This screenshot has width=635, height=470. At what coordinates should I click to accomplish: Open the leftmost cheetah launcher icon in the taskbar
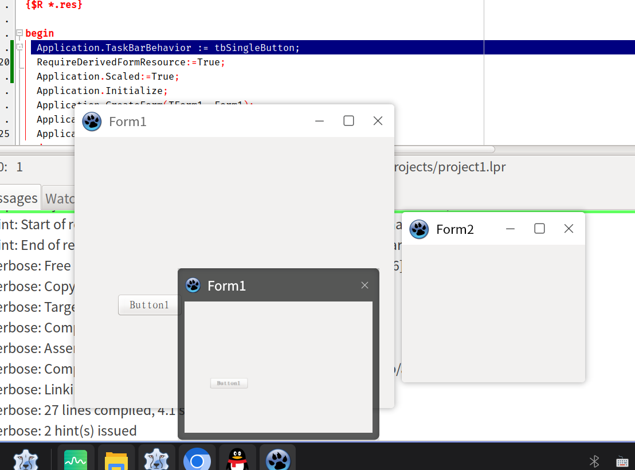[26, 460]
